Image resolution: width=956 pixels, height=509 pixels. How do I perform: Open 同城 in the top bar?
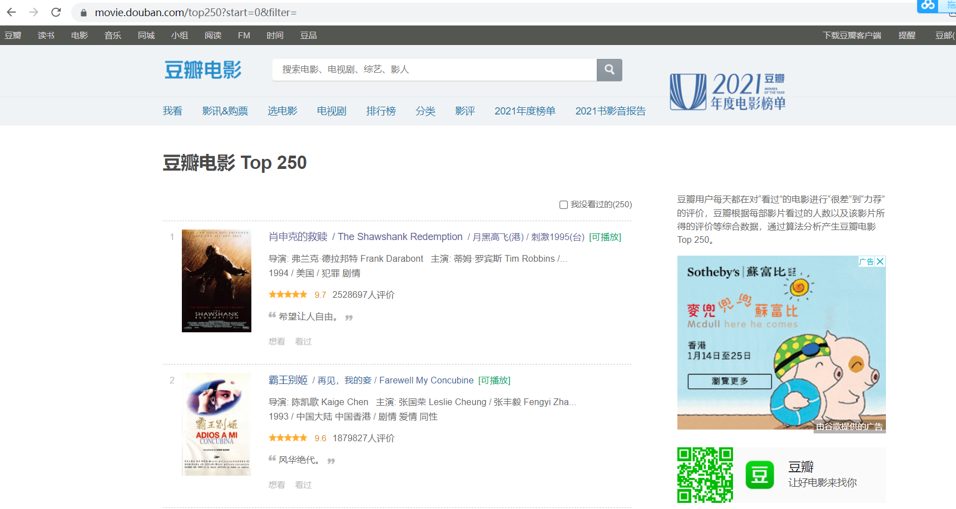146,36
